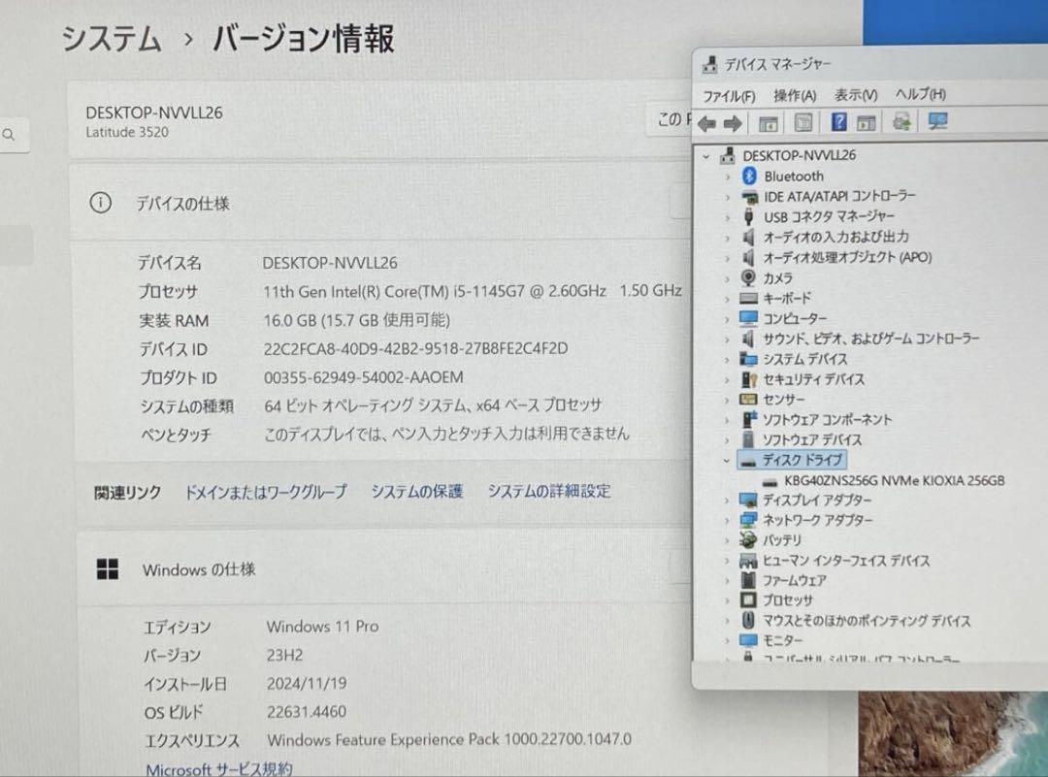Click the 64 ビット system type value

click(433, 405)
